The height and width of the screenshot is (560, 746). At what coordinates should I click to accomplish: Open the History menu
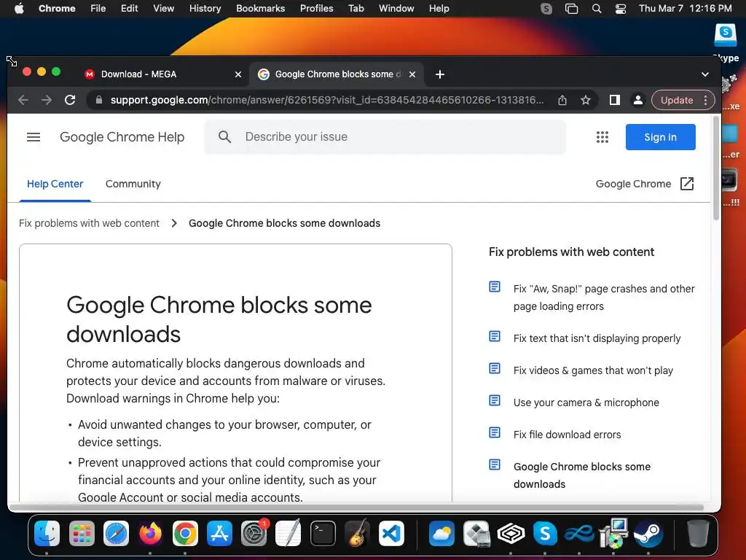point(205,9)
